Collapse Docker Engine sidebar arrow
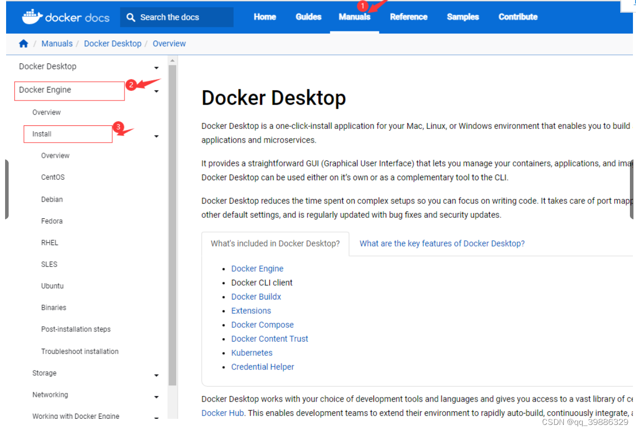636x431 pixels. point(156,91)
